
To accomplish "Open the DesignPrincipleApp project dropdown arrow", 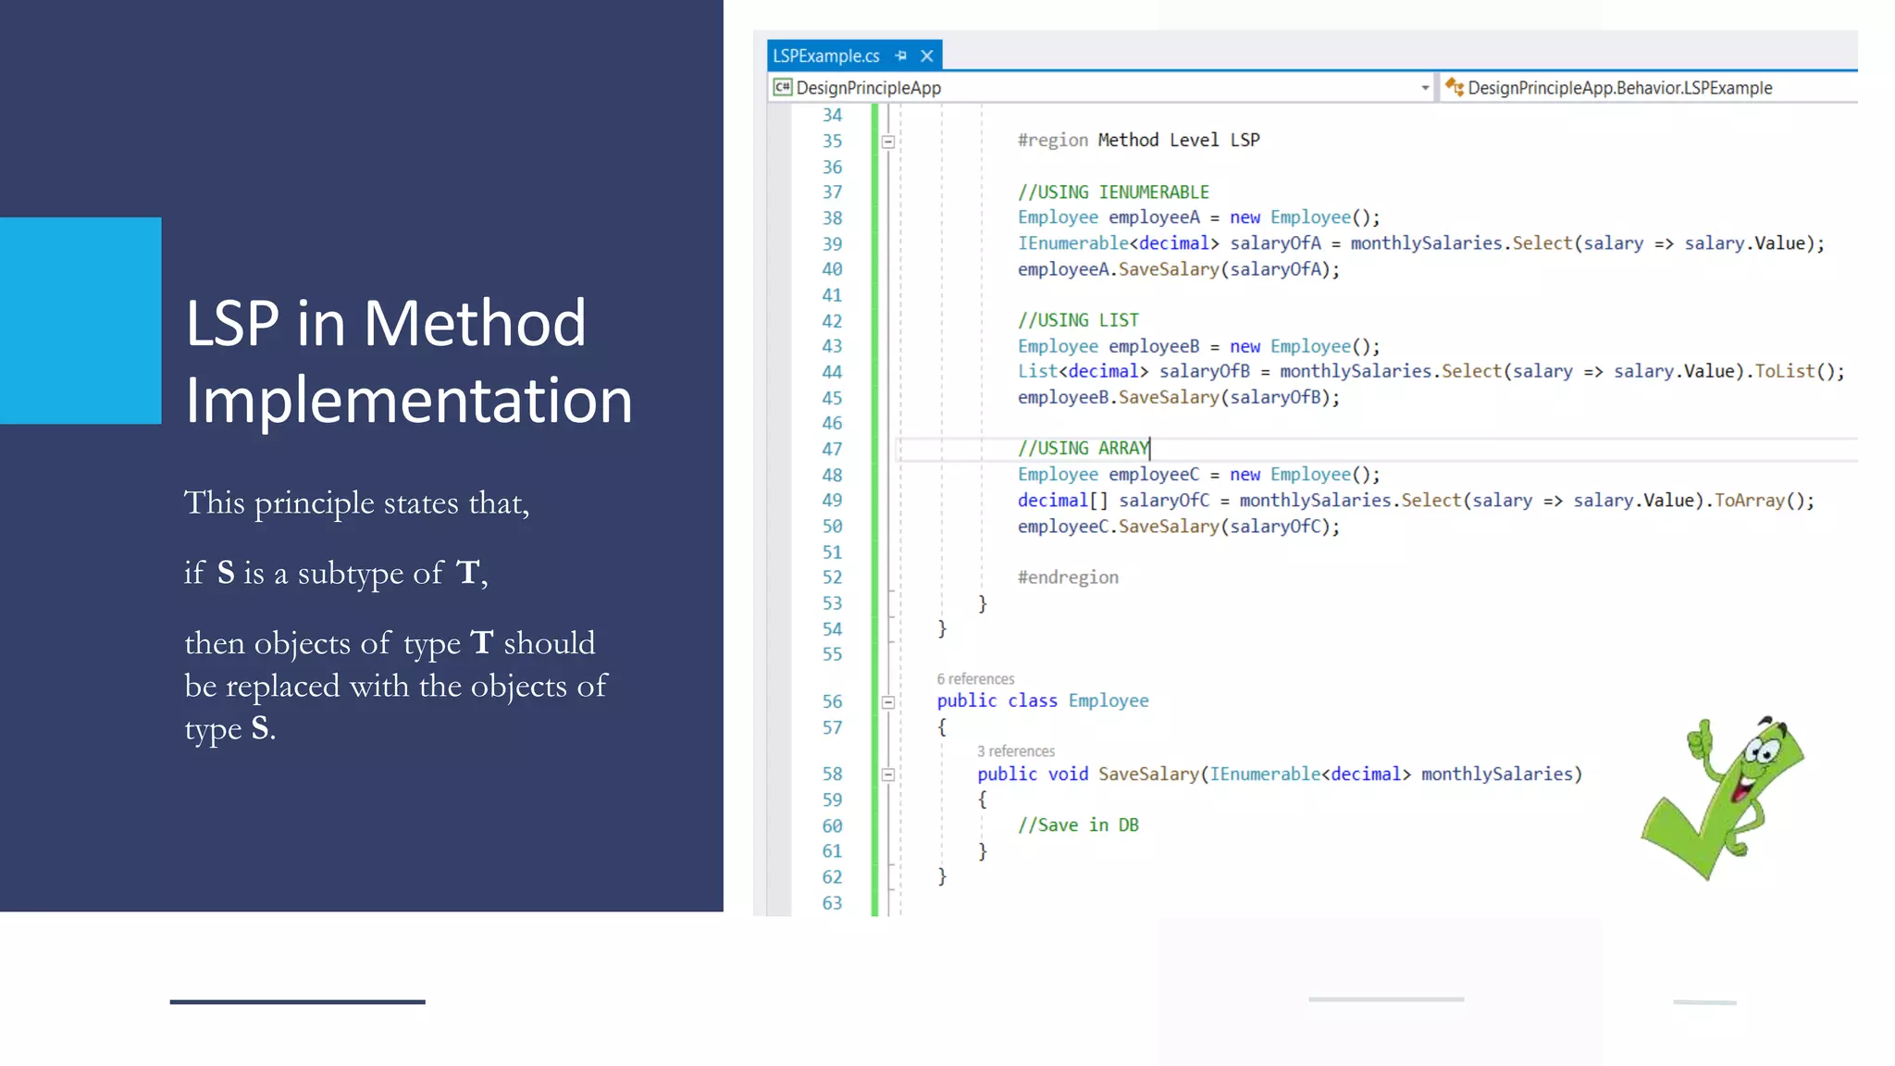I will pos(1424,88).
